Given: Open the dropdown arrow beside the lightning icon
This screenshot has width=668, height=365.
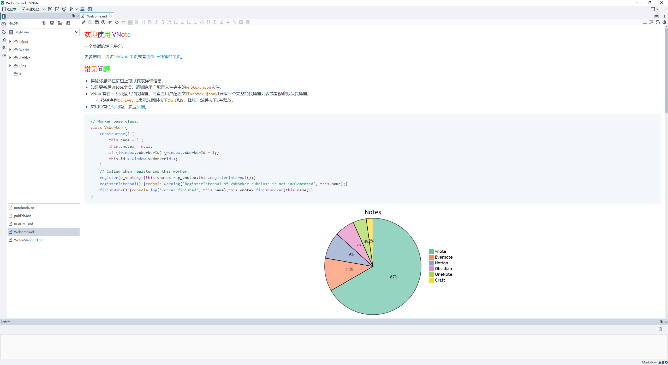Looking at the screenshot, I should [76, 9].
